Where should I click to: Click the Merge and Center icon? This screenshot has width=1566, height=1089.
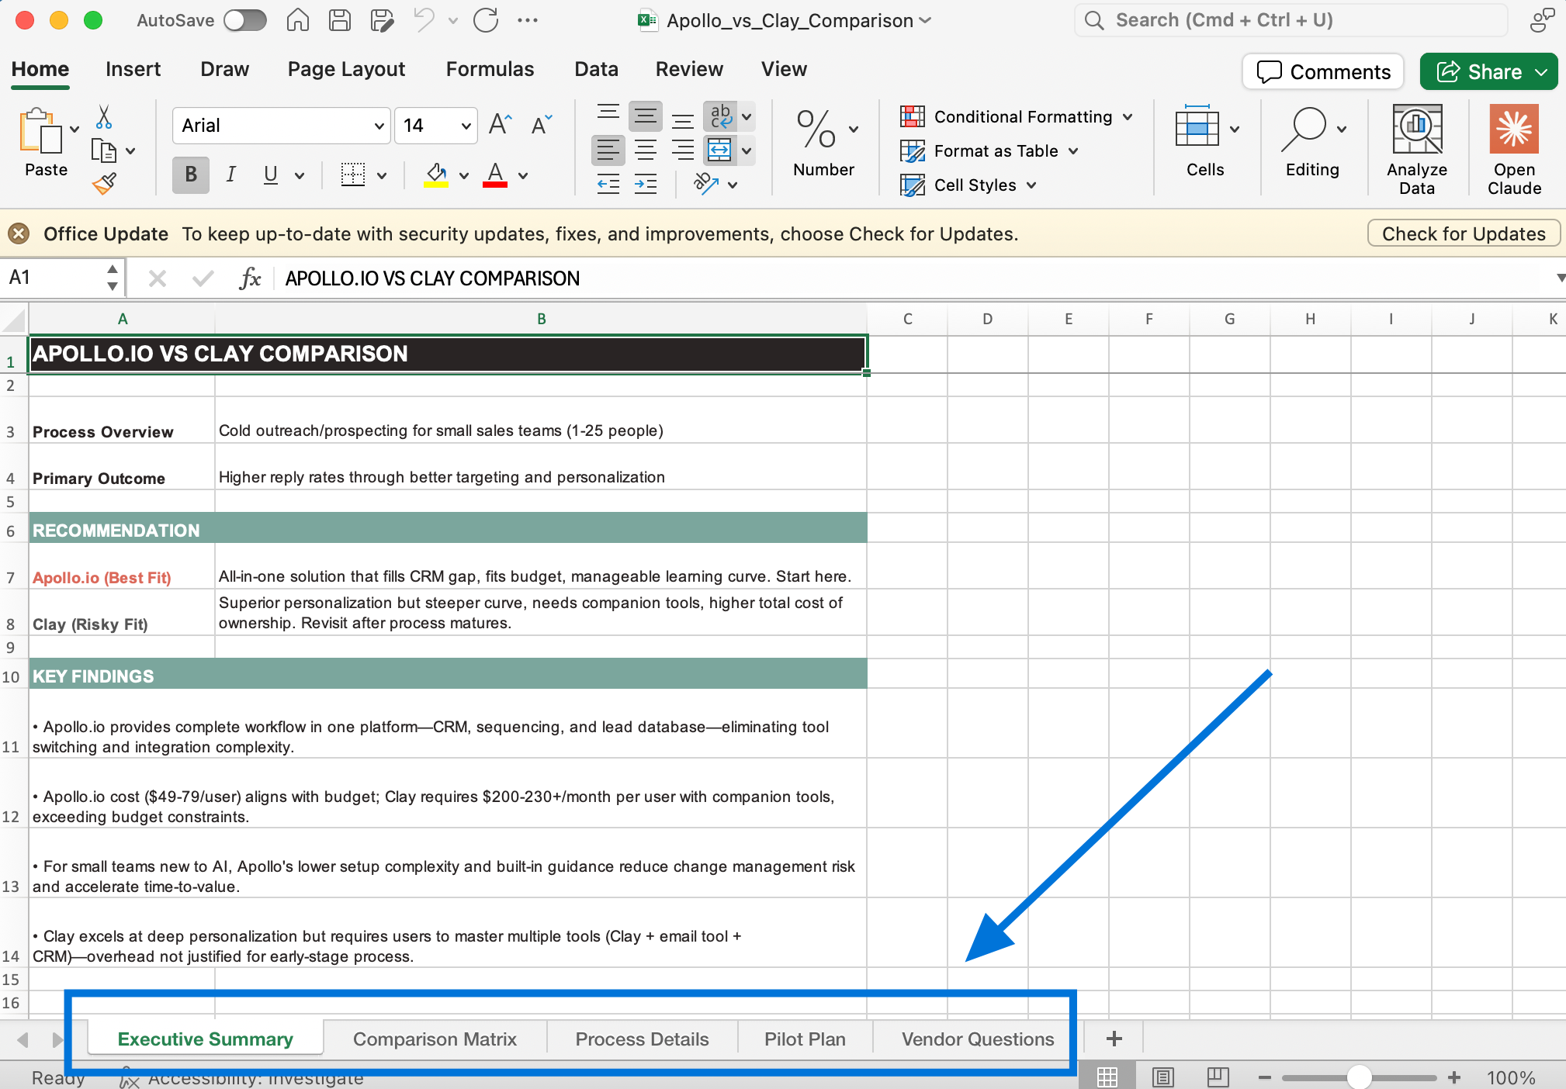tap(720, 150)
